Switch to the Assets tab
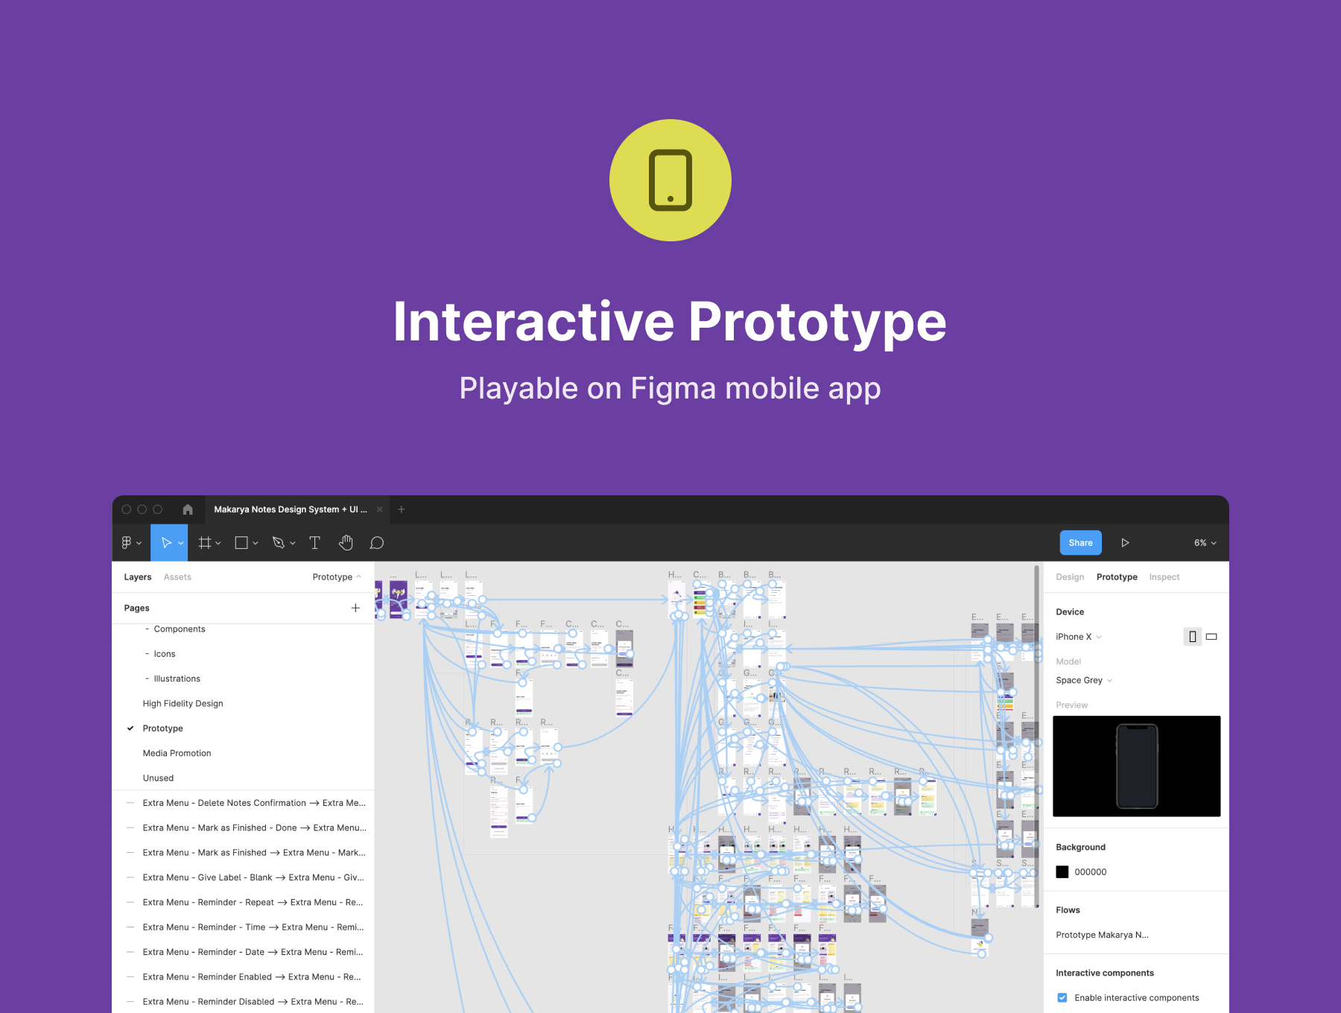Image resolution: width=1341 pixels, height=1013 pixels. (x=177, y=577)
